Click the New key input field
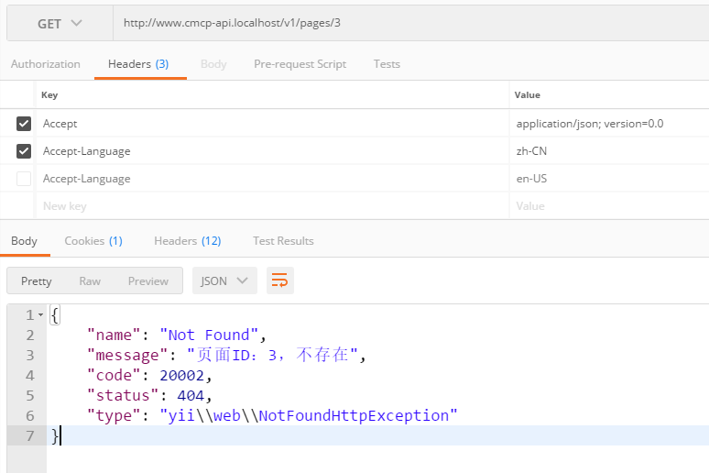The height and width of the screenshot is (473, 709). (x=272, y=206)
